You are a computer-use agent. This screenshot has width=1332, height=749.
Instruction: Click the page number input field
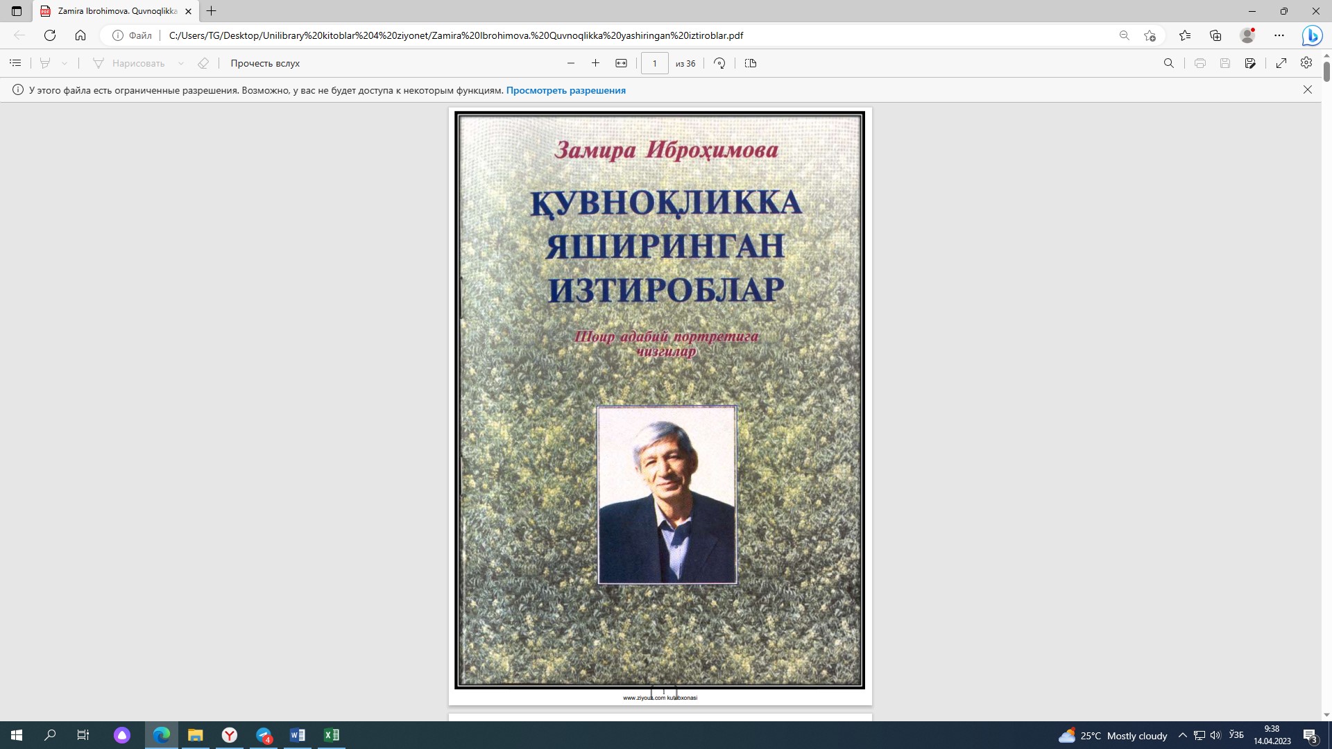coord(655,63)
